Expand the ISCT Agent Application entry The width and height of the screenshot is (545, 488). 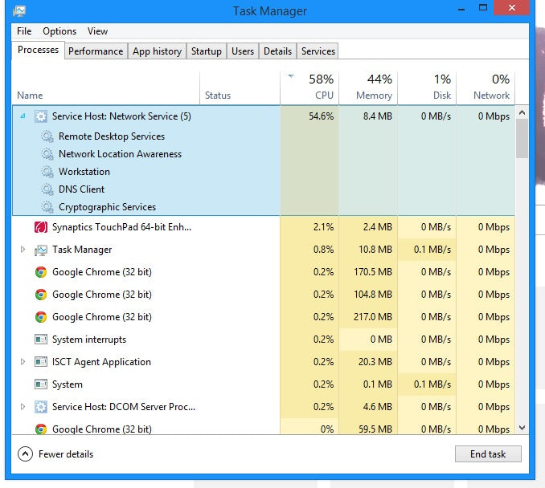pos(23,362)
